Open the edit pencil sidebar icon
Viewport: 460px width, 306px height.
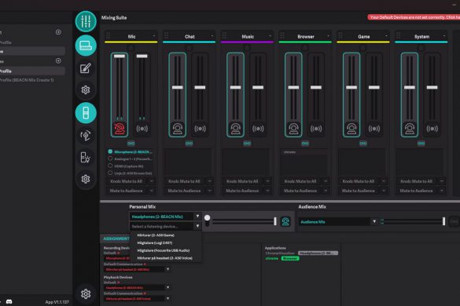click(x=86, y=68)
